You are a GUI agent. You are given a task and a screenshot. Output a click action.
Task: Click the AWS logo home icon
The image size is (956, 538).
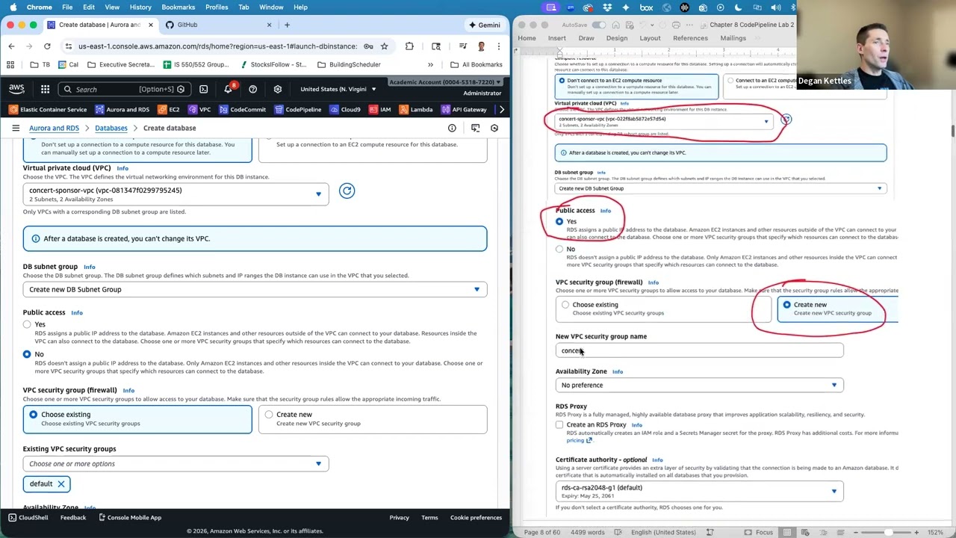point(16,89)
